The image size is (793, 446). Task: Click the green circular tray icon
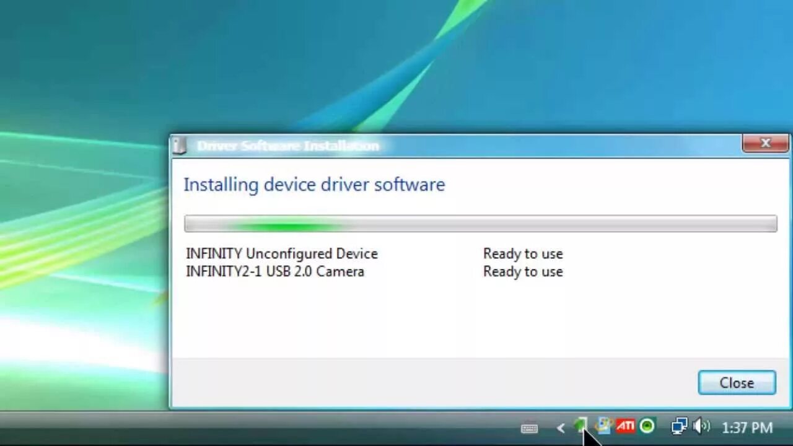coord(647,426)
